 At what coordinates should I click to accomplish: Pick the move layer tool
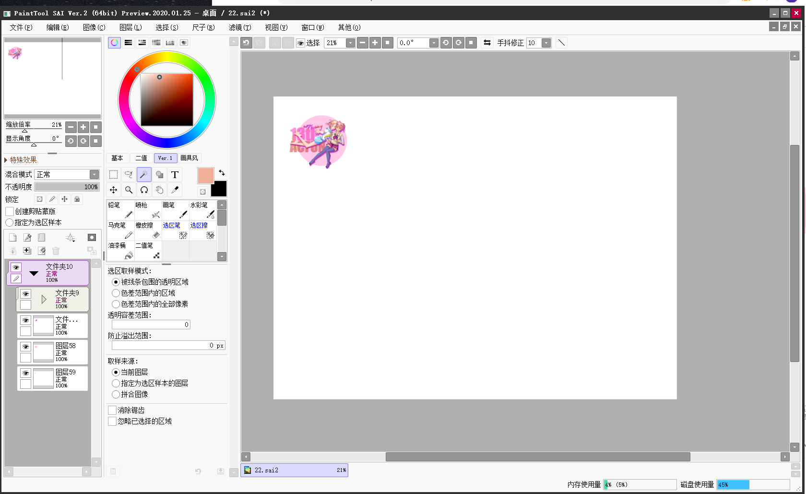coord(114,190)
